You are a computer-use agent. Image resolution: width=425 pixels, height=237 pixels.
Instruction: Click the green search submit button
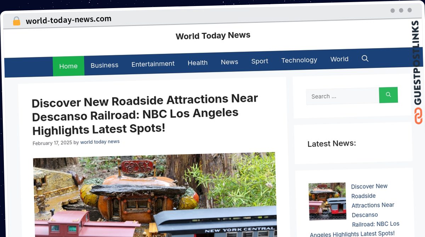[x=389, y=95]
